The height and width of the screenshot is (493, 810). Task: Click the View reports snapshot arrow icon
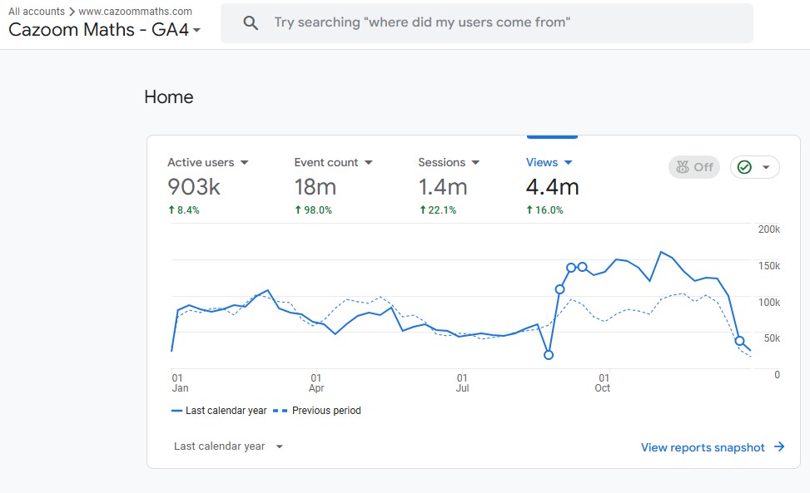pos(779,447)
